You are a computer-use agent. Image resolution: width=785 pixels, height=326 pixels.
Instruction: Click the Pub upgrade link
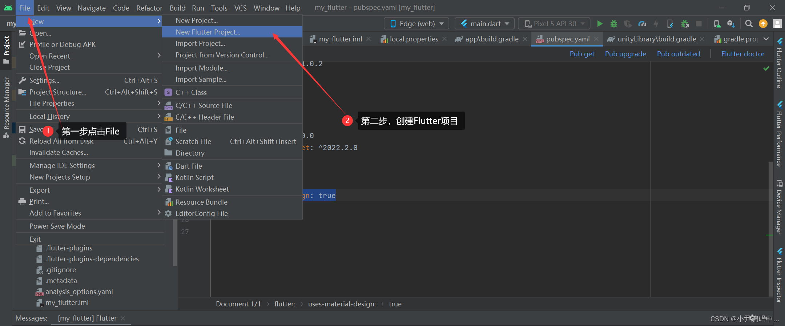coord(625,54)
